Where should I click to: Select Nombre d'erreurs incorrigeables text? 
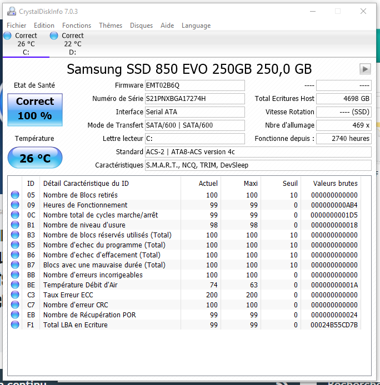(93, 275)
